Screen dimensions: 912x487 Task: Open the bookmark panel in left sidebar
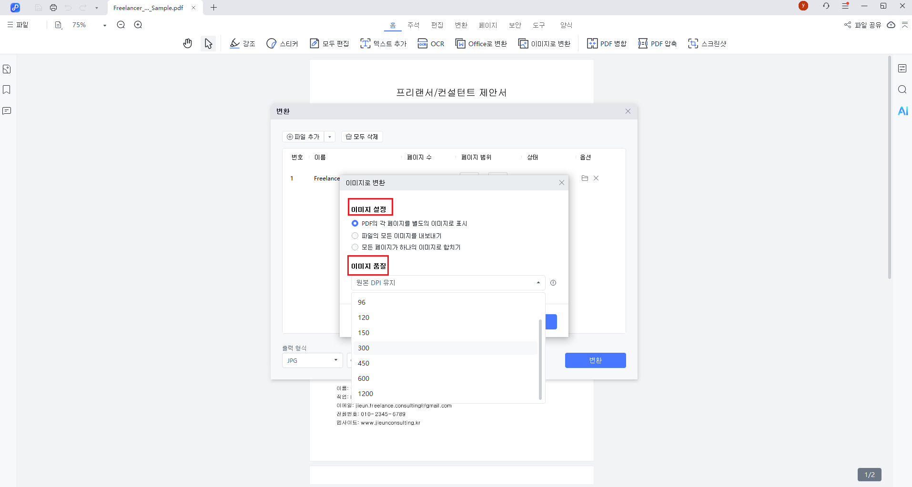coord(7,89)
